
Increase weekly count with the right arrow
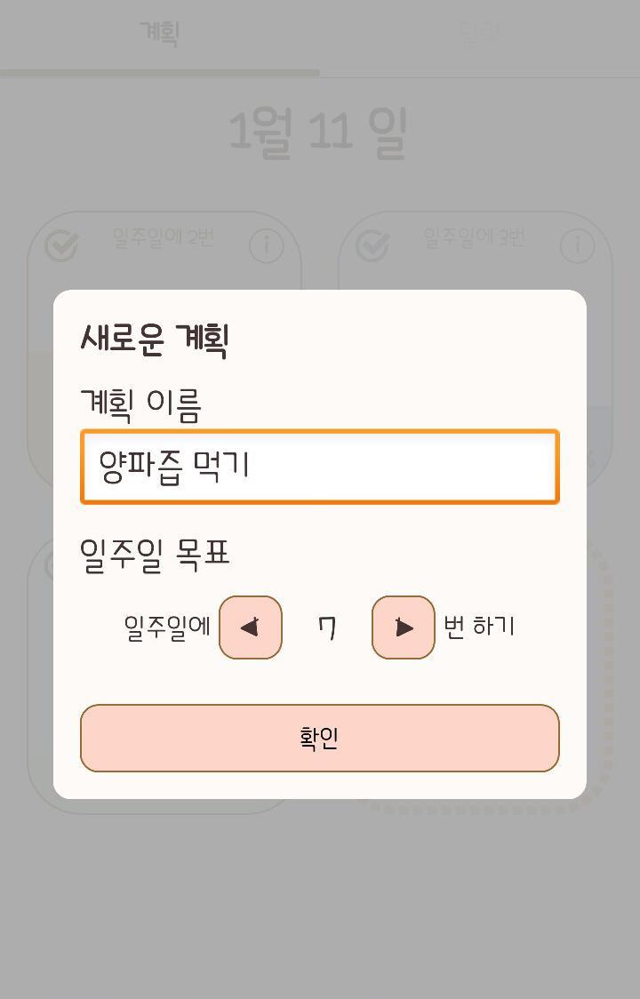pos(404,627)
